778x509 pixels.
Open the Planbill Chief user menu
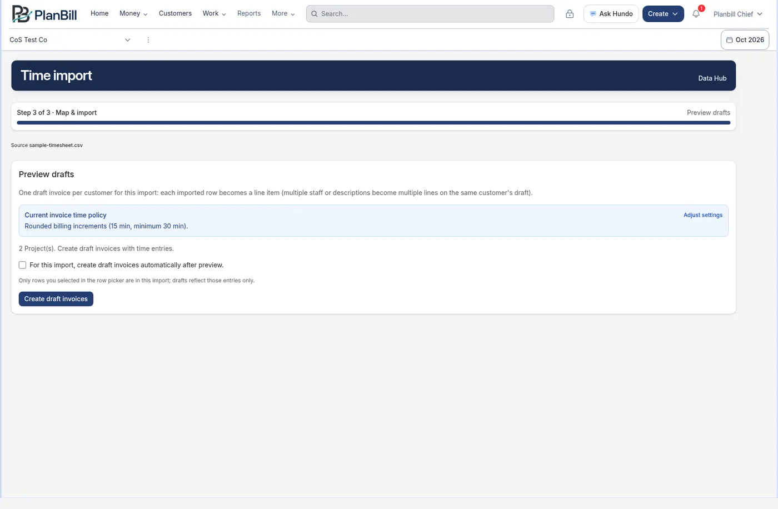click(738, 14)
